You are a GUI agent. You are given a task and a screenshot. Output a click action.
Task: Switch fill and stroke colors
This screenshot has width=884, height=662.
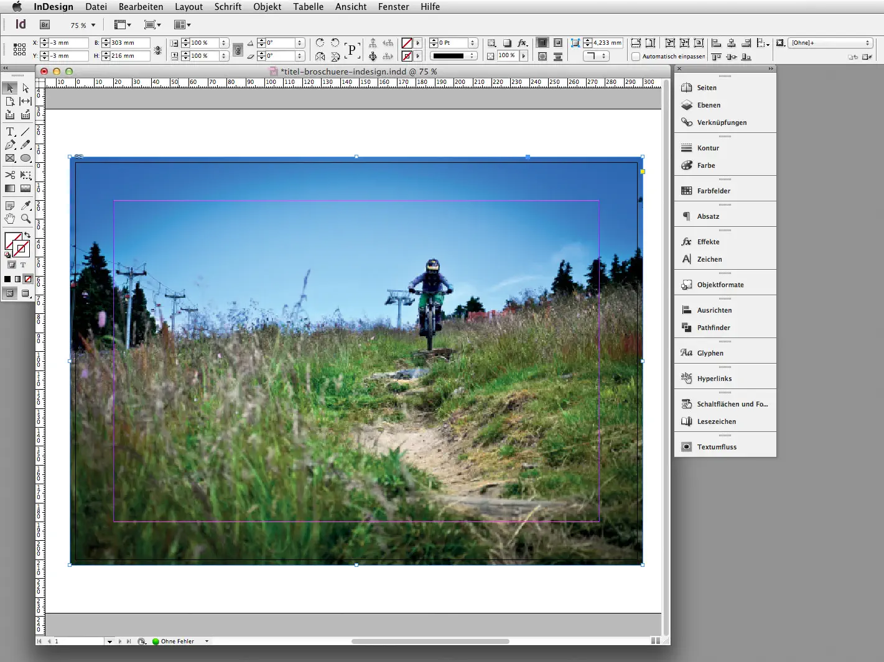(27, 235)
